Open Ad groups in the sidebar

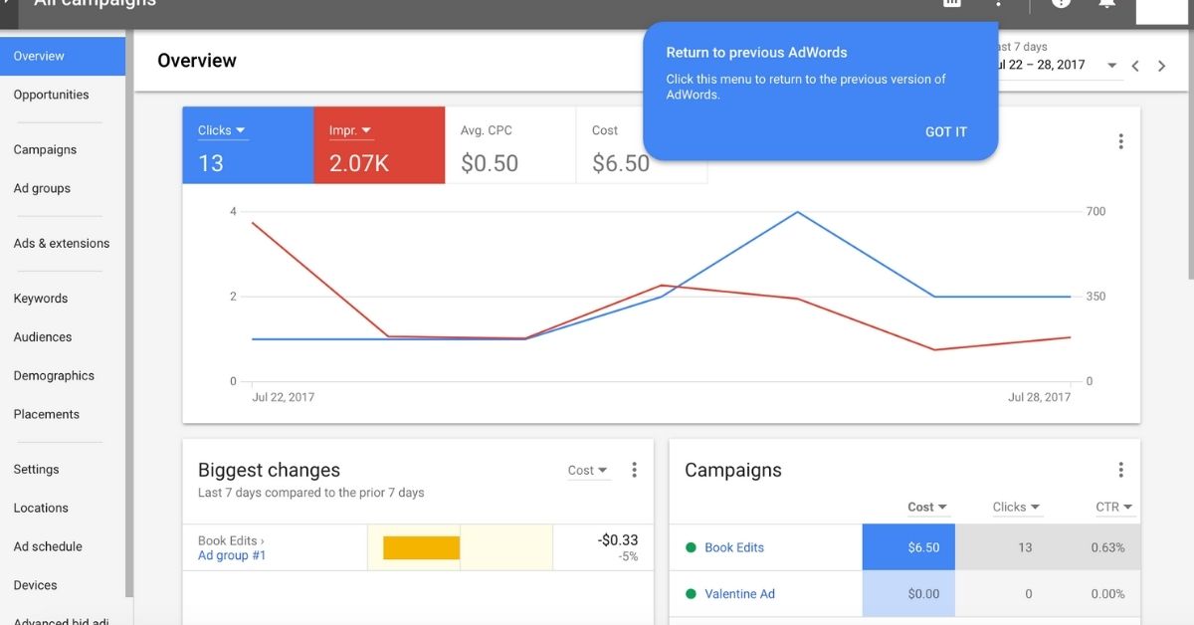point(42,188)
